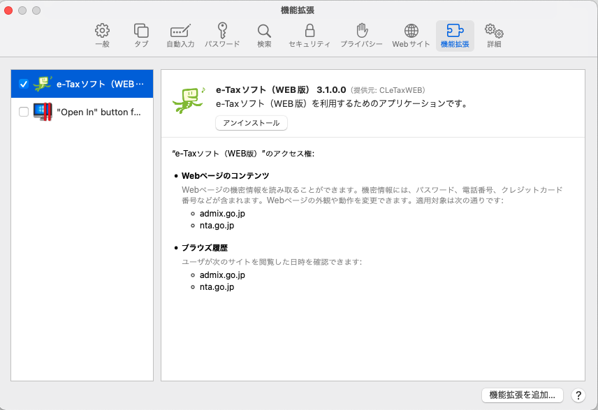Click nta.go.jp under Webページのコンテンツ
Viewport: 598px width, 410px height.
217,226
